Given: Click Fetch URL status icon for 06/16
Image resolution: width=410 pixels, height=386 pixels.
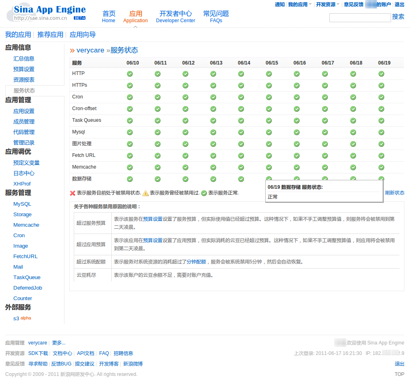Looking at the screenshot, I should [297, 156].
